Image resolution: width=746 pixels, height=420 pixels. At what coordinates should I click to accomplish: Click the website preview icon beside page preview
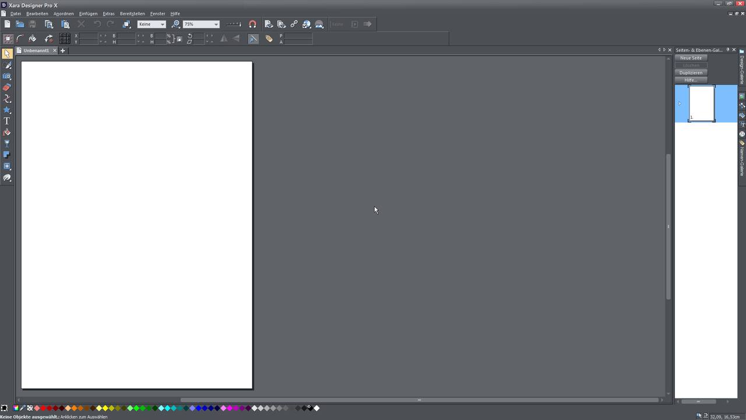pyautogui.click(x=281, y=24)
